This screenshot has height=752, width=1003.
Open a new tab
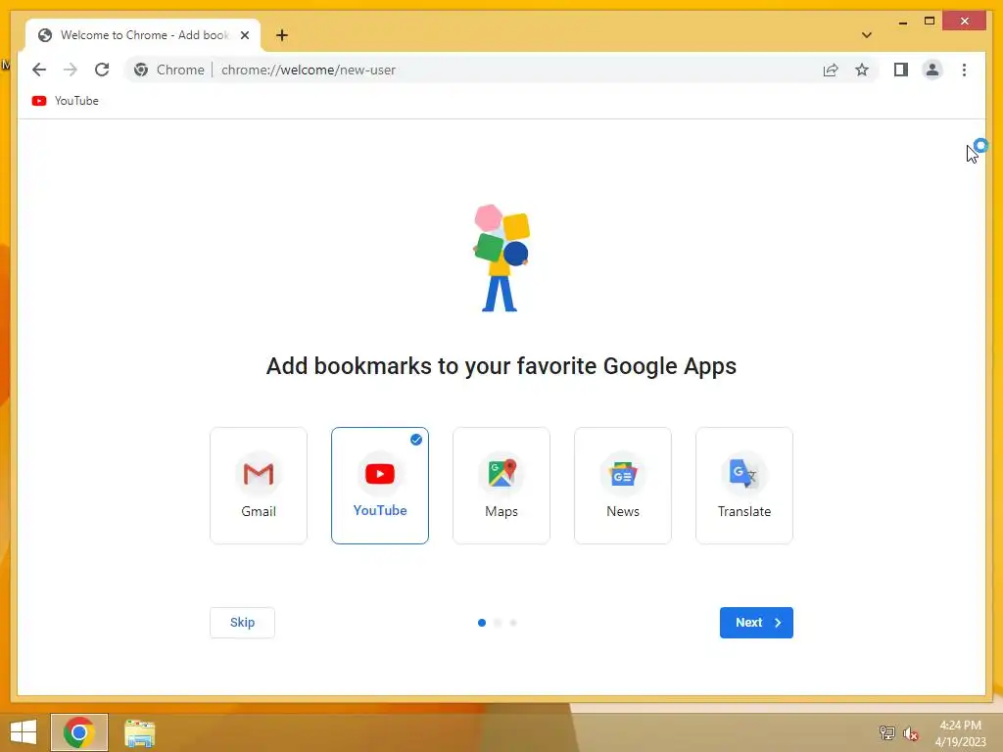[x=282, y=35]
